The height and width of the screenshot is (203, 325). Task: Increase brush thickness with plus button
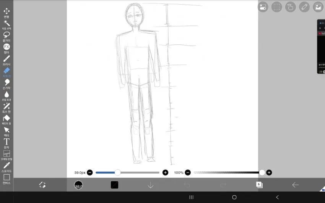click(165, 172)
